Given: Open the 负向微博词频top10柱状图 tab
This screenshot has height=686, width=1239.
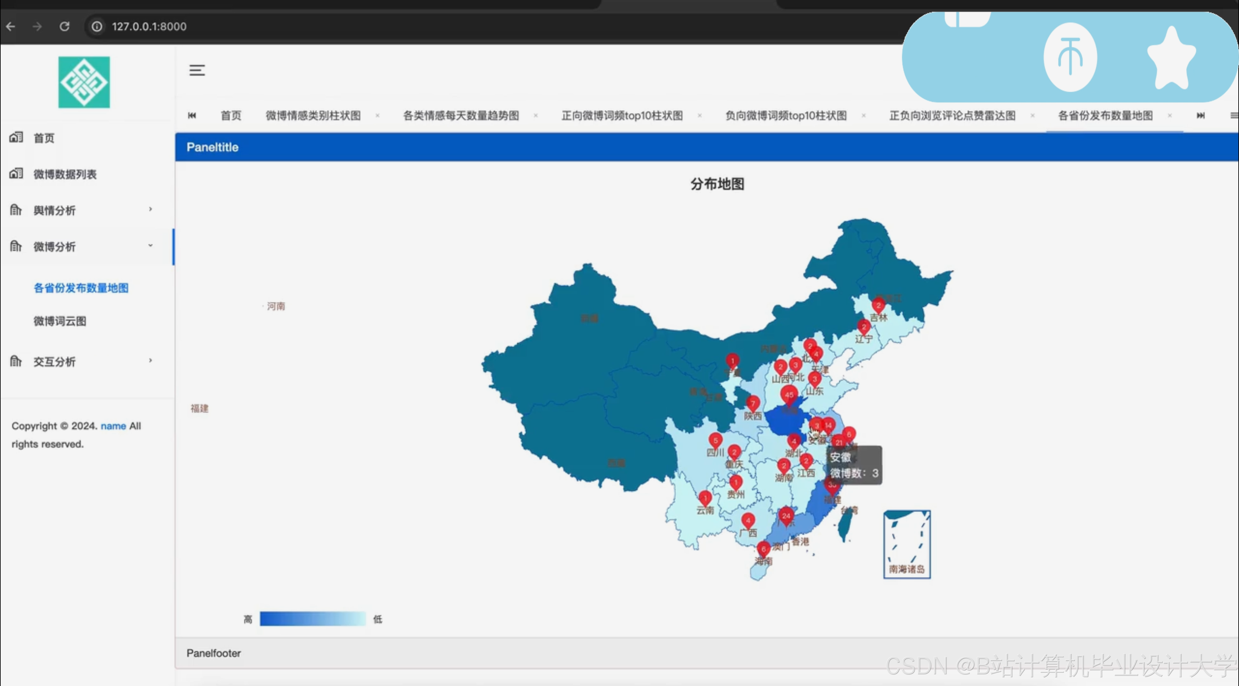Looking at the screenshot, I should [785, 116].
